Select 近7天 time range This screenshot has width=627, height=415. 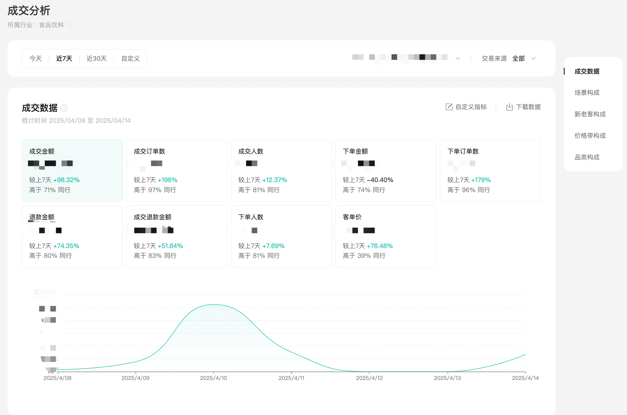click(x=64, y=58)
